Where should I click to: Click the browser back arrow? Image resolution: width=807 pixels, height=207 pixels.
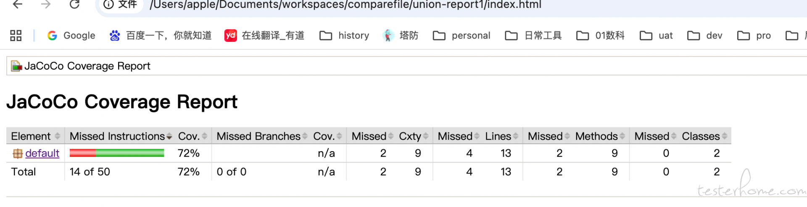point(18,5)
